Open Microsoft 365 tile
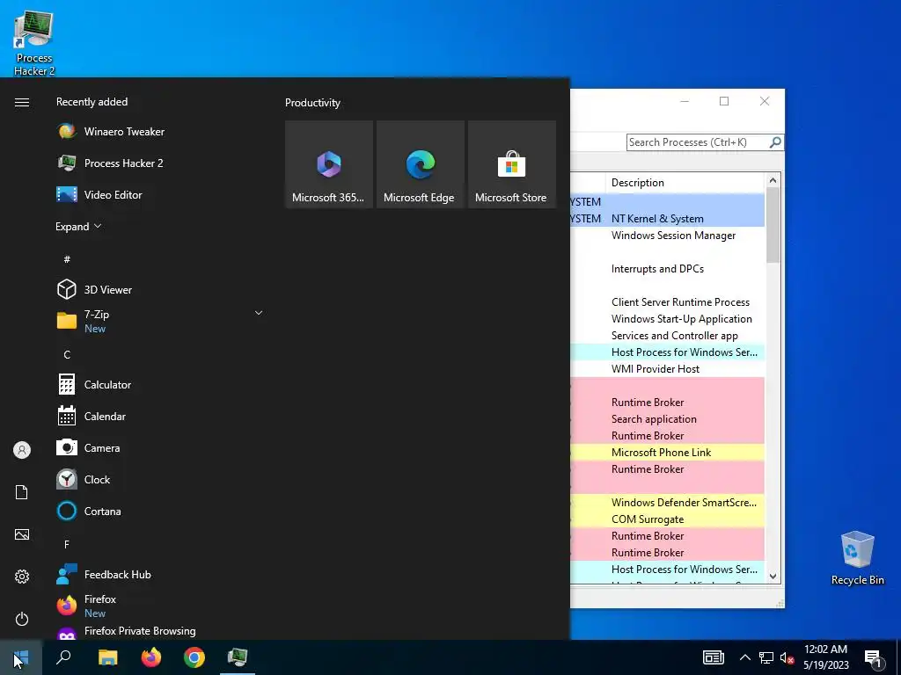901x675 pixels. [x=329, y=164]
